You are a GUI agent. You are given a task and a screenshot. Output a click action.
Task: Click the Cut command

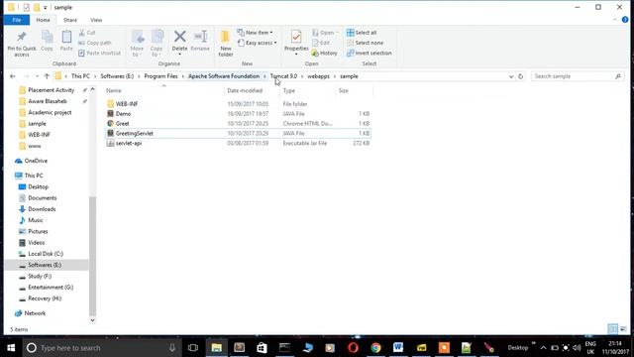87,33
